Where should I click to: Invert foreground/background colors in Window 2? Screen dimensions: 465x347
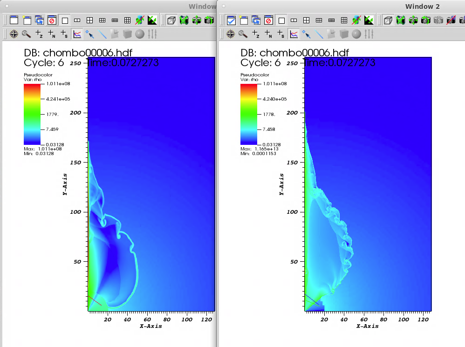(x=369, y=20)
